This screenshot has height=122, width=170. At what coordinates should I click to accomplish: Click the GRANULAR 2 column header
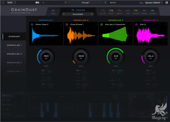pos(81,20)
